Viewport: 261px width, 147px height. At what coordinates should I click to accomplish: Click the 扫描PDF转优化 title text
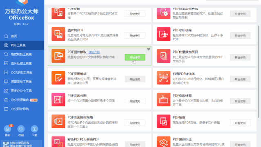[x=184, y=74]
